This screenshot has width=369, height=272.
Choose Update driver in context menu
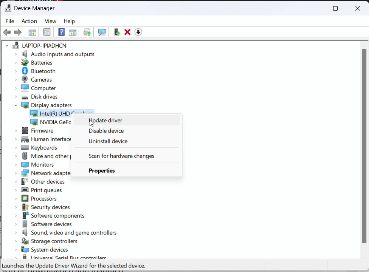pos(127,121)
